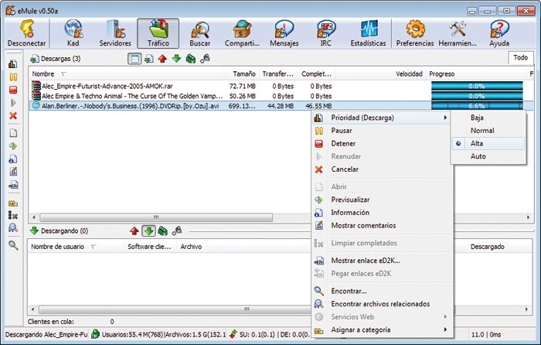Image resolution: width=541 pixels, height=345 pixels.
Task: Choose Previsualizar in context menu
Action: pyautogui.click(x=382, y=200)
